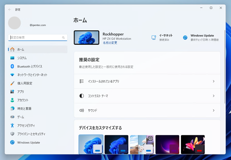Click the Accounts person icon
This screenshot has width=231, height=160.
12,100
